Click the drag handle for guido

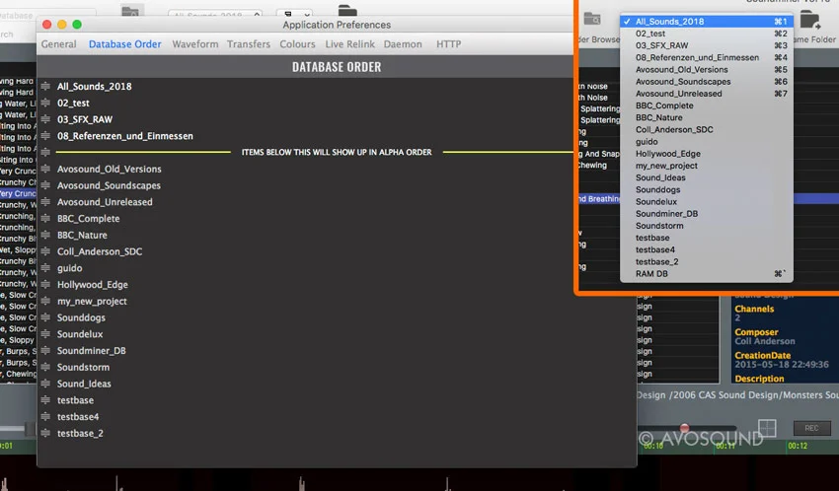point(45,268)
